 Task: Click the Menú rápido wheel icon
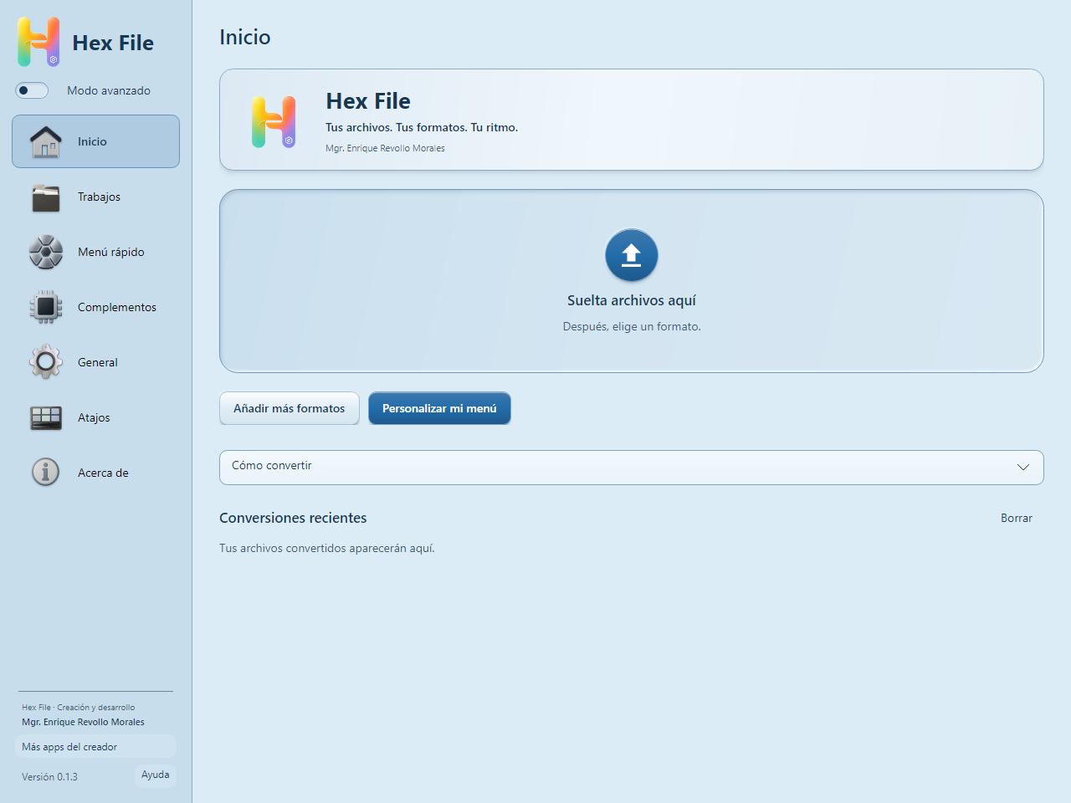point(46,252)
